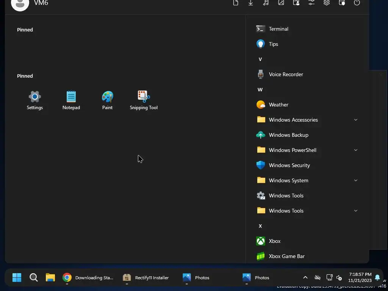The width and height of the screenshot is (388, 291).
Task: Open the sliders control panel icon
Action: point(311,3)
